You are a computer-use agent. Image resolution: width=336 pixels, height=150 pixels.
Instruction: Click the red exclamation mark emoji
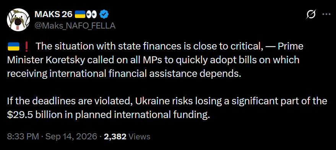[x=27, y=46]
